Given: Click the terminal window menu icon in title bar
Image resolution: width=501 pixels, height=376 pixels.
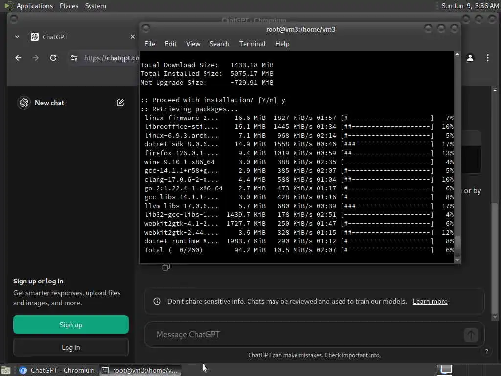Looking at the screenshot, I should pos(146,29).
